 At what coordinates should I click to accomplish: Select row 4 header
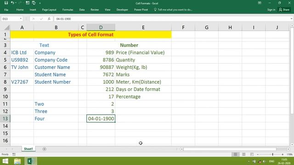tap(5, 53)
